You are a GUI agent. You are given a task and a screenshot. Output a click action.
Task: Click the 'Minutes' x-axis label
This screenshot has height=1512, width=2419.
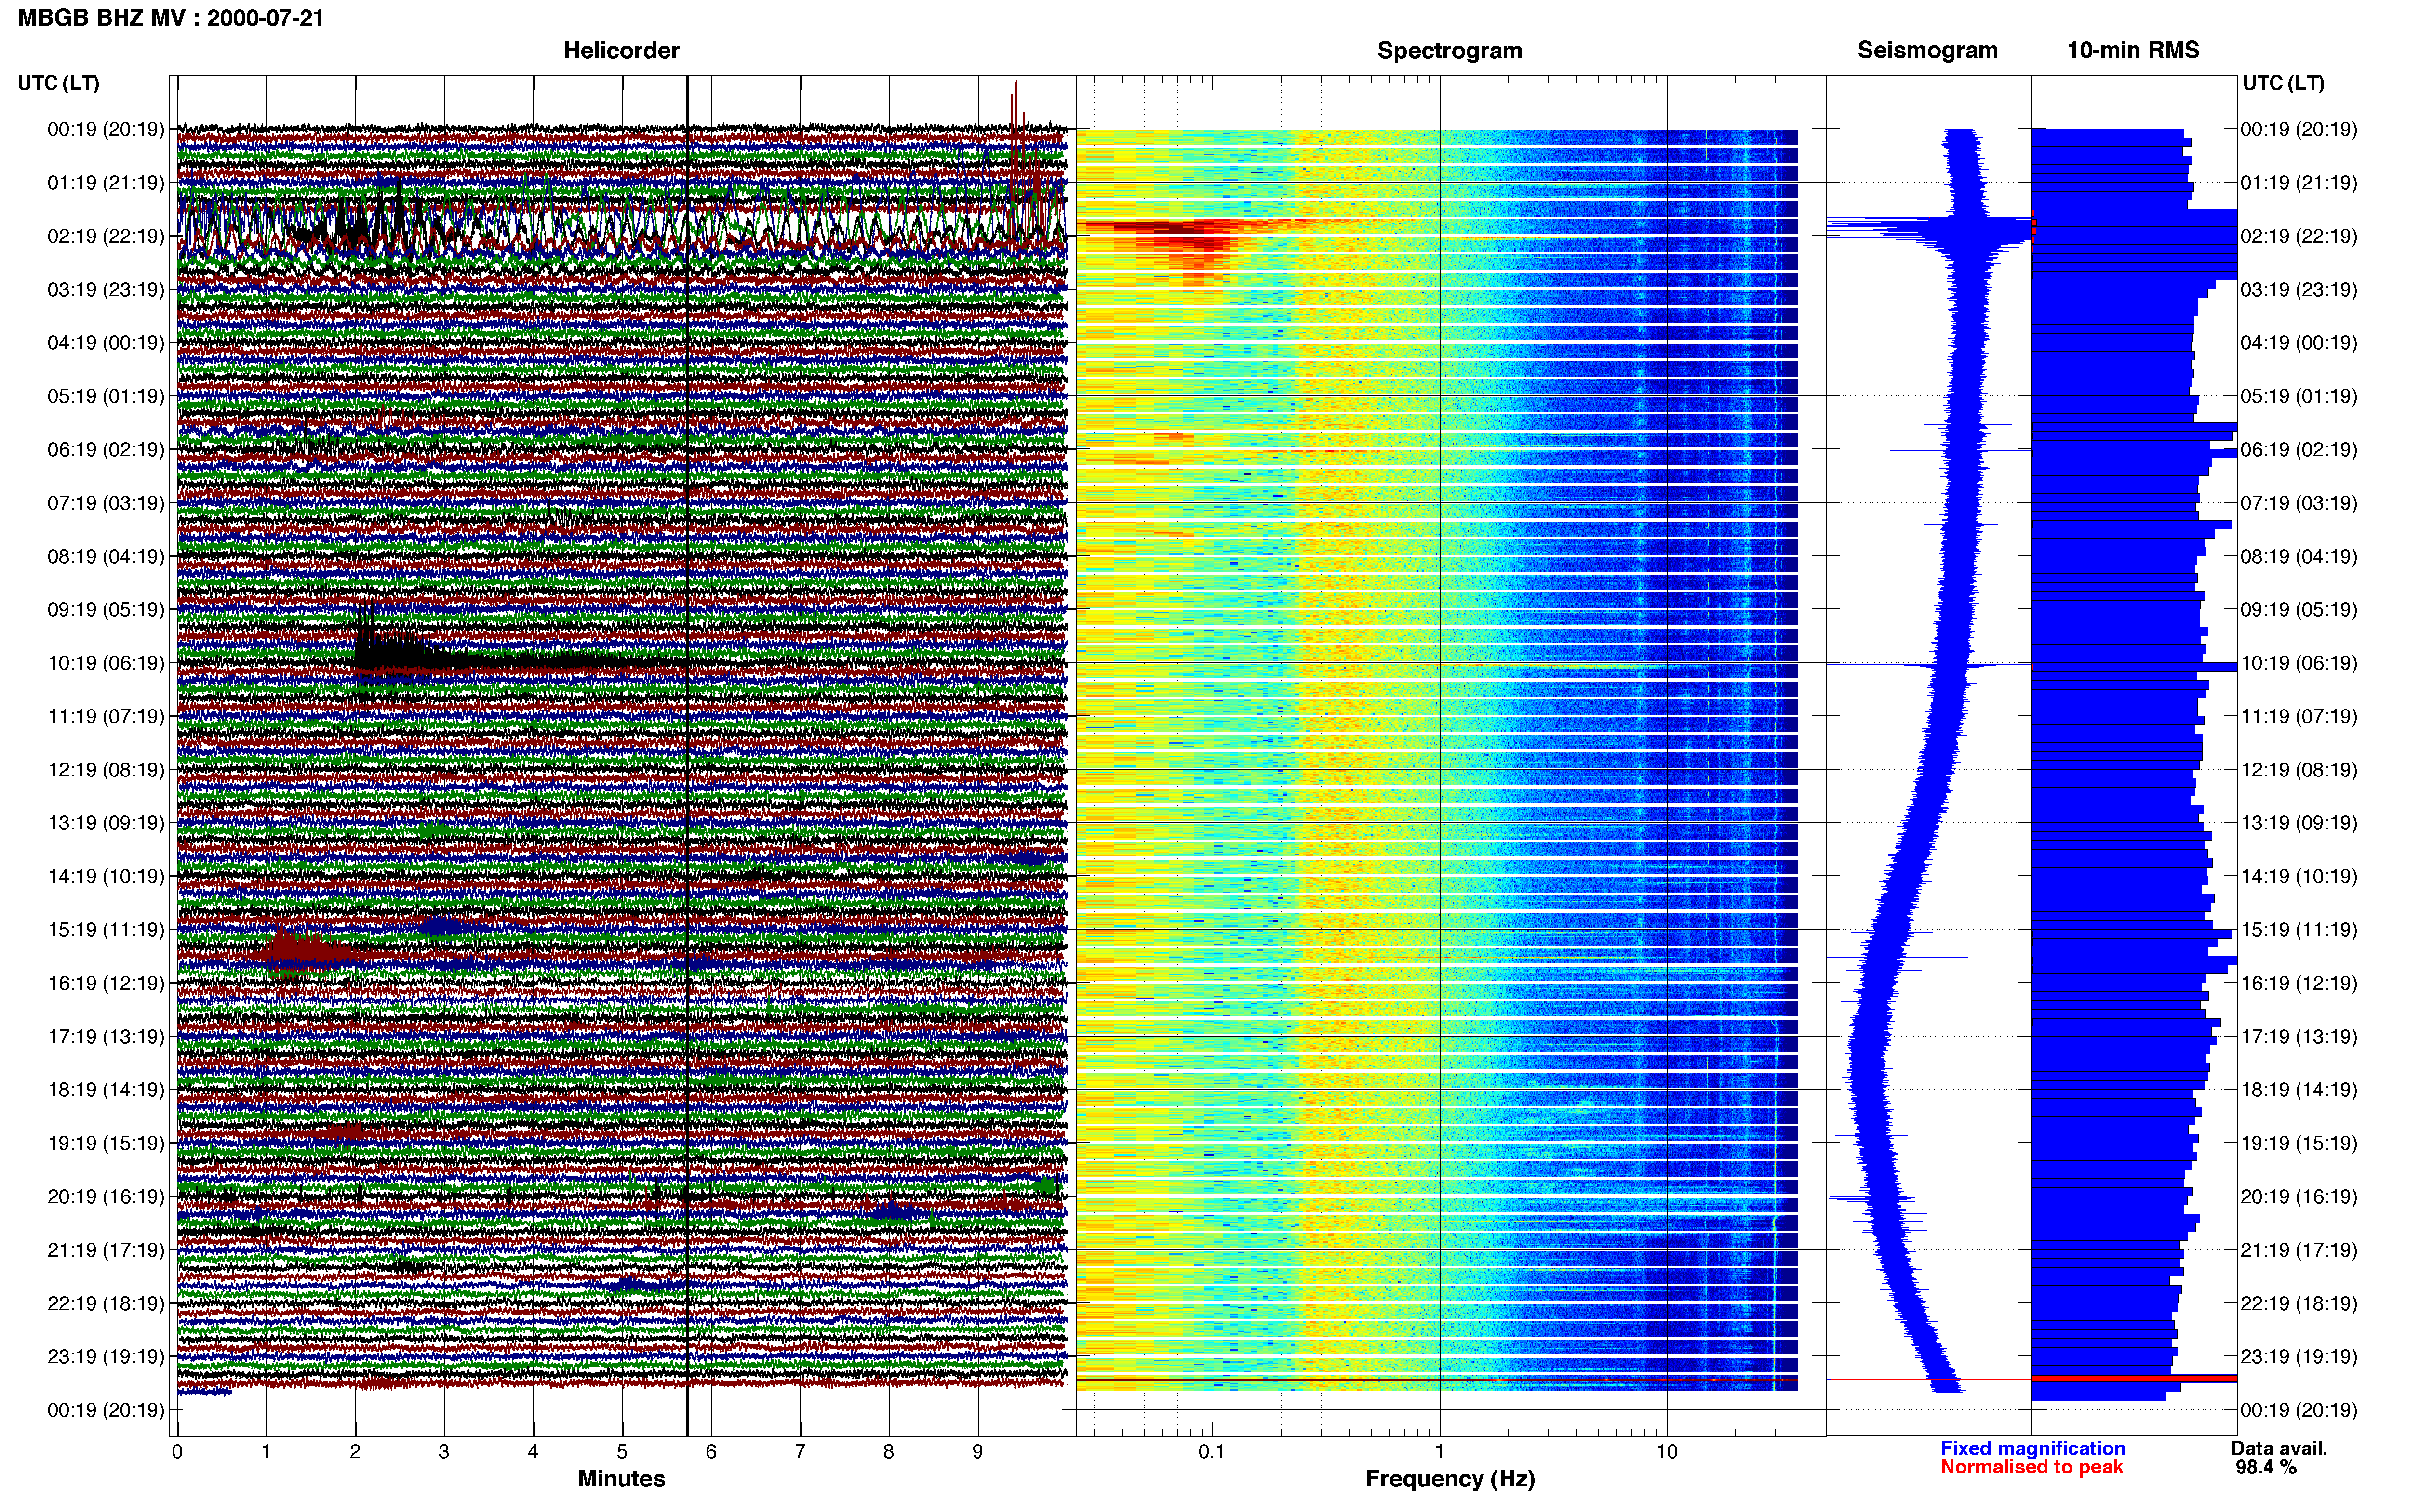click(x=621, y=1479)
